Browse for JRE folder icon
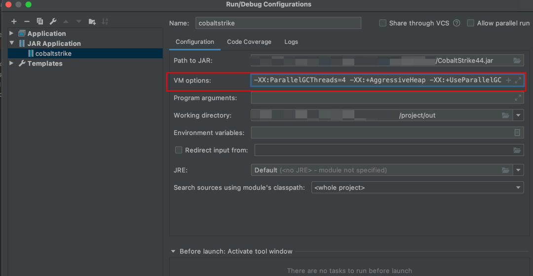Screen dimensions: 533x276 505,170
